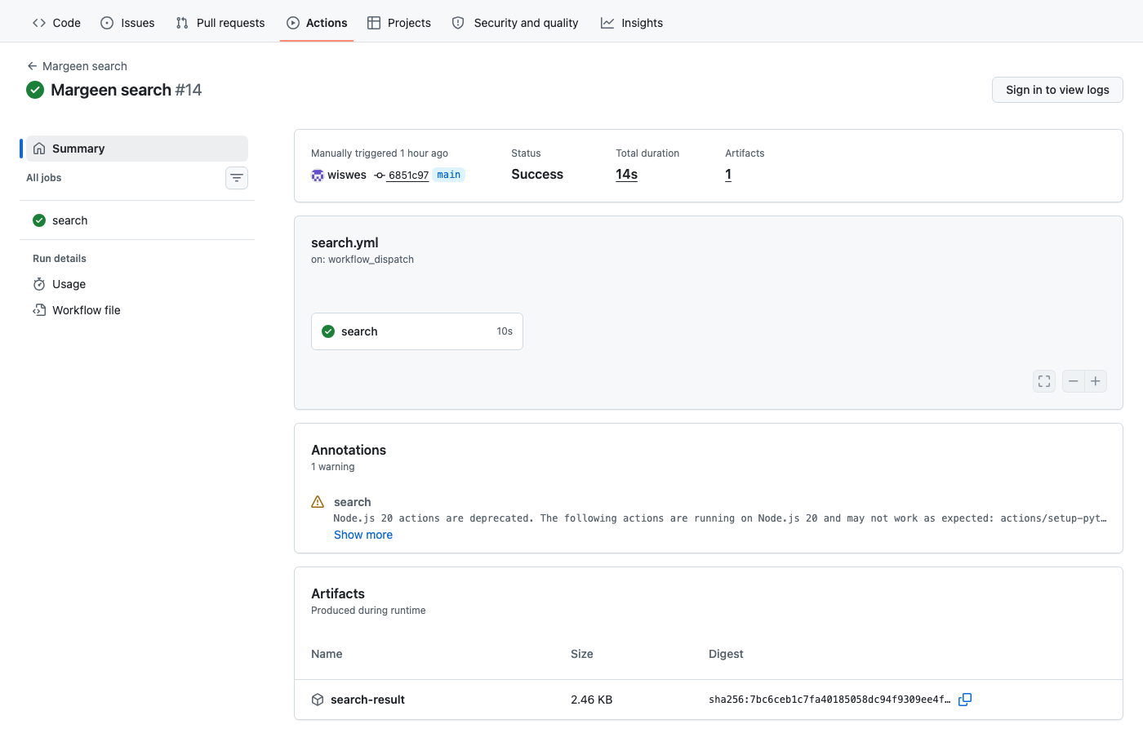Click the Usage stopwatch icon
1143x751 pixels.
pyautogui.click(x=39, y=284)
